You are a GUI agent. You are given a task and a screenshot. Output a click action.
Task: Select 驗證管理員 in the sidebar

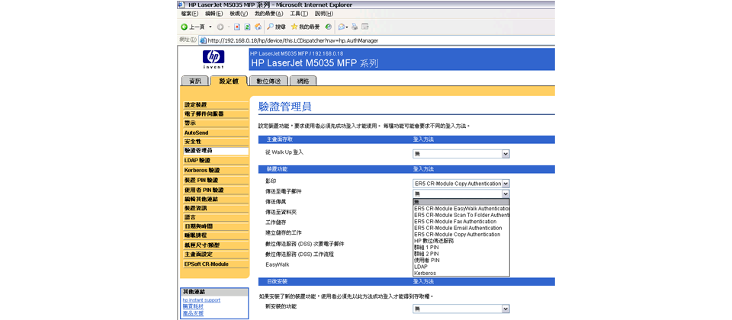216,151
